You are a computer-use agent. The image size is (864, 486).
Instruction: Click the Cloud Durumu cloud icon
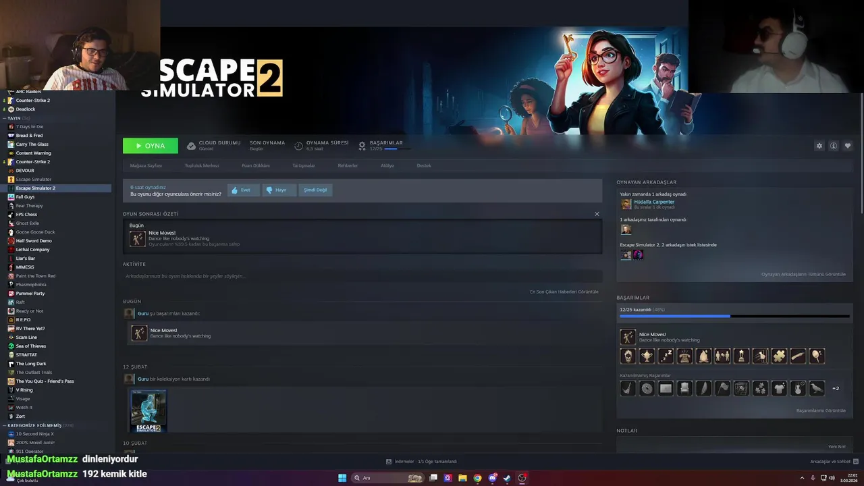pyautogui.click(x=191, y=146)
